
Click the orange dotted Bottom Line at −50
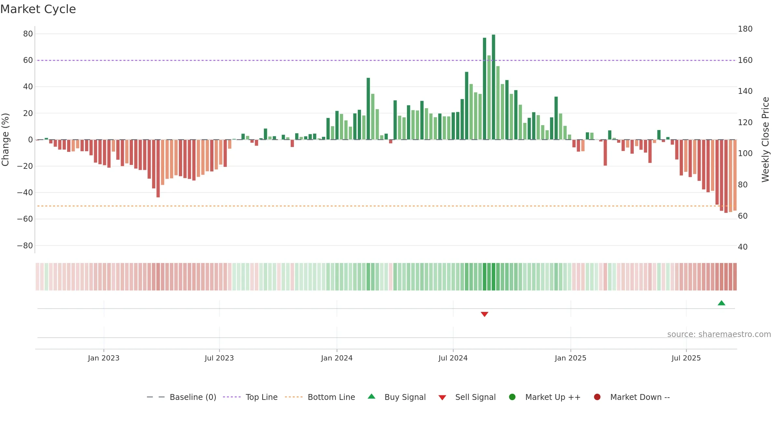tap(386, 206)
